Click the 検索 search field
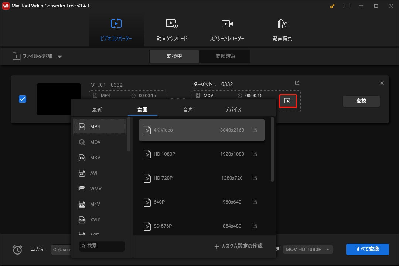This screenshot has width=399, height=266. 102,246
